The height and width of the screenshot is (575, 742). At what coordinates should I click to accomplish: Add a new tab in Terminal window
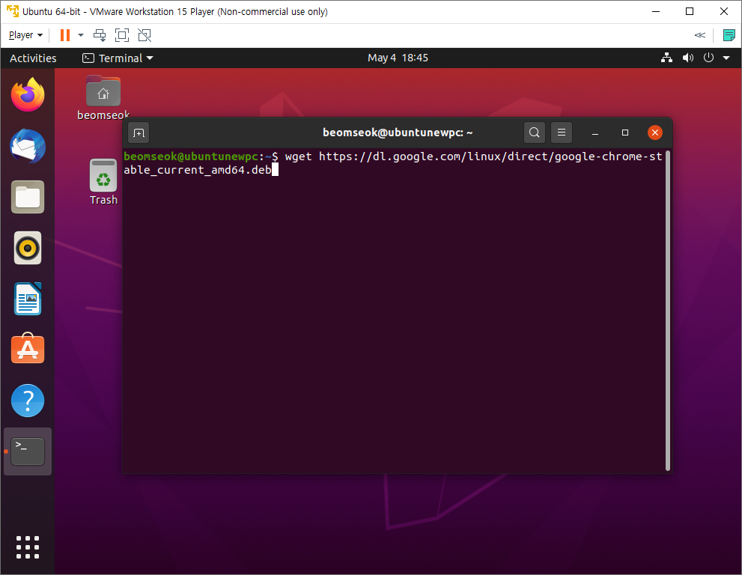(139, 133)
